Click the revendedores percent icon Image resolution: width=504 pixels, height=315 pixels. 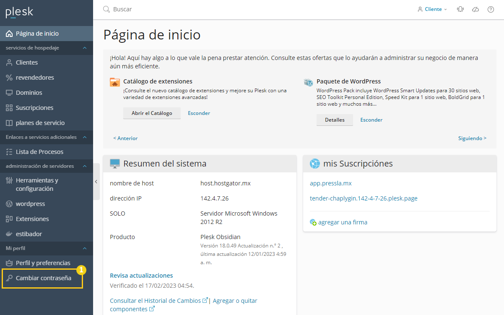(x=9, y=78)
